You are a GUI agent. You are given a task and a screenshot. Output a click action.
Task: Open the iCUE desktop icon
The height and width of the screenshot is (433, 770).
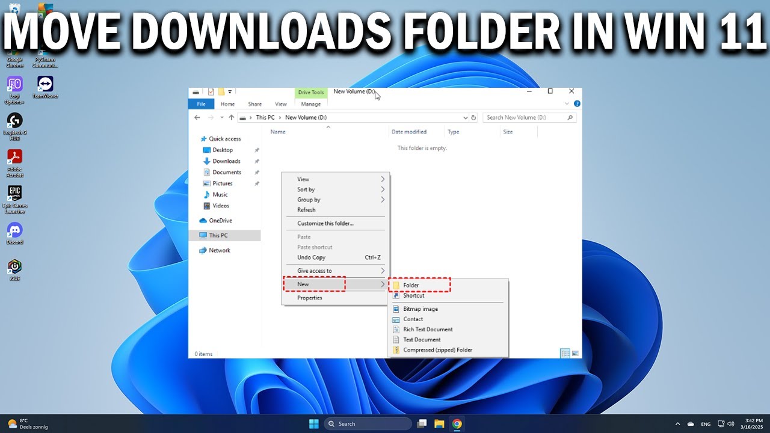[14, 269]
